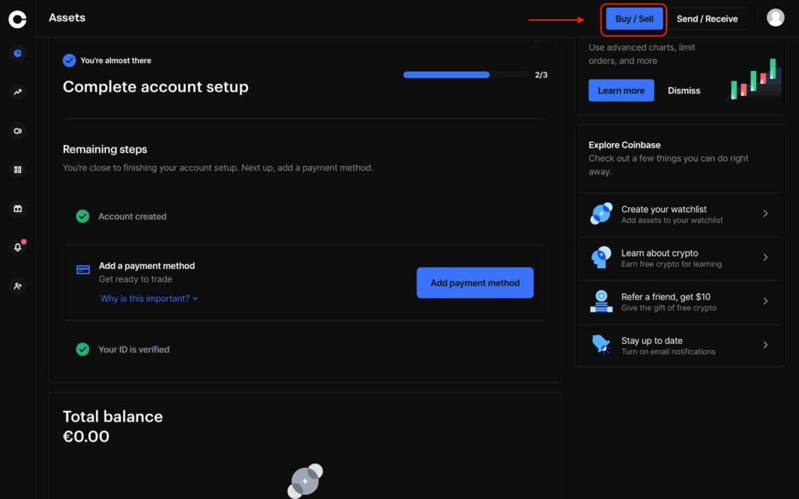Open the user profile avatar

pos(776,17)
